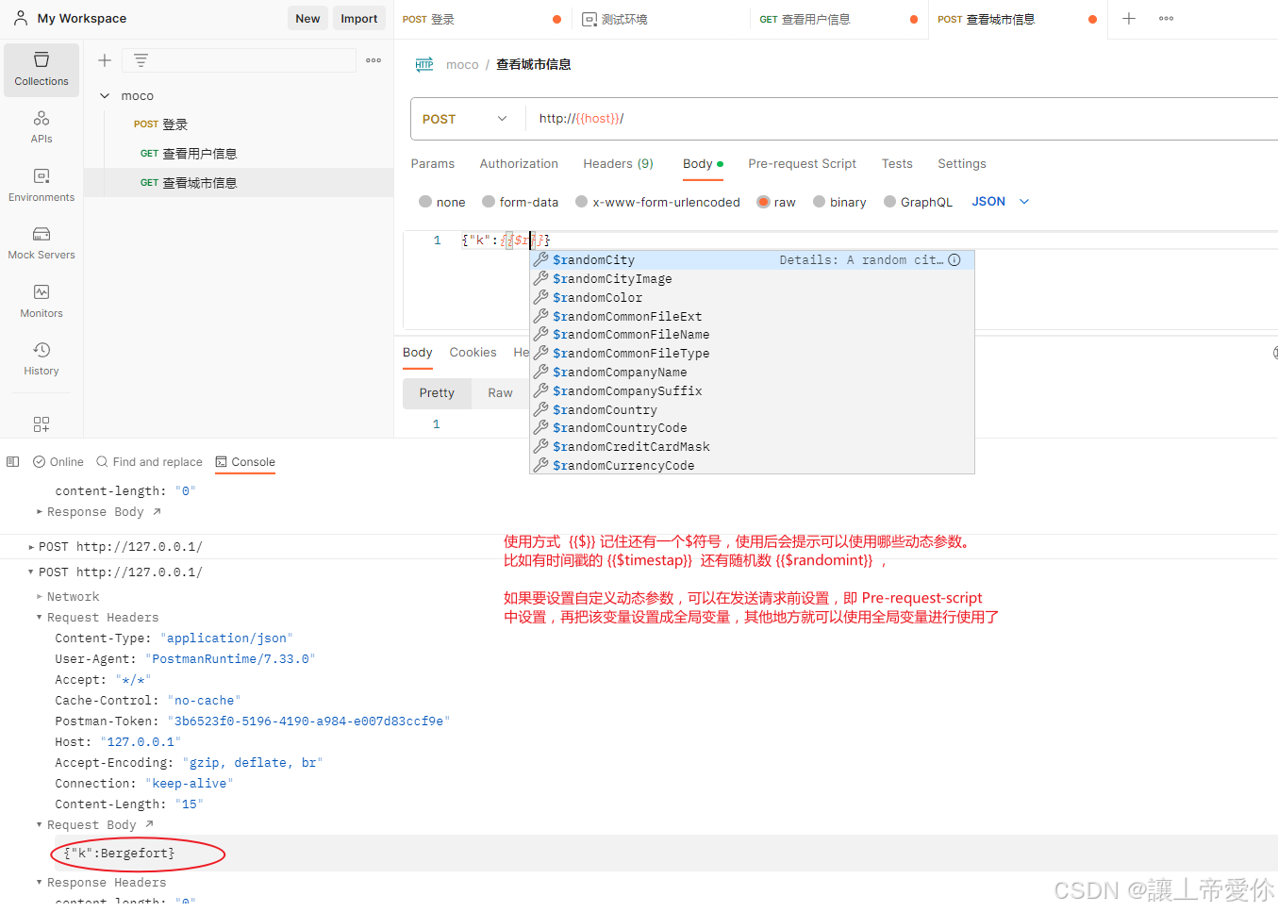Choose $randomCompanyName from autocomplete list
1278x912 pixels.
pyautogui.click(x=752, y=373)
